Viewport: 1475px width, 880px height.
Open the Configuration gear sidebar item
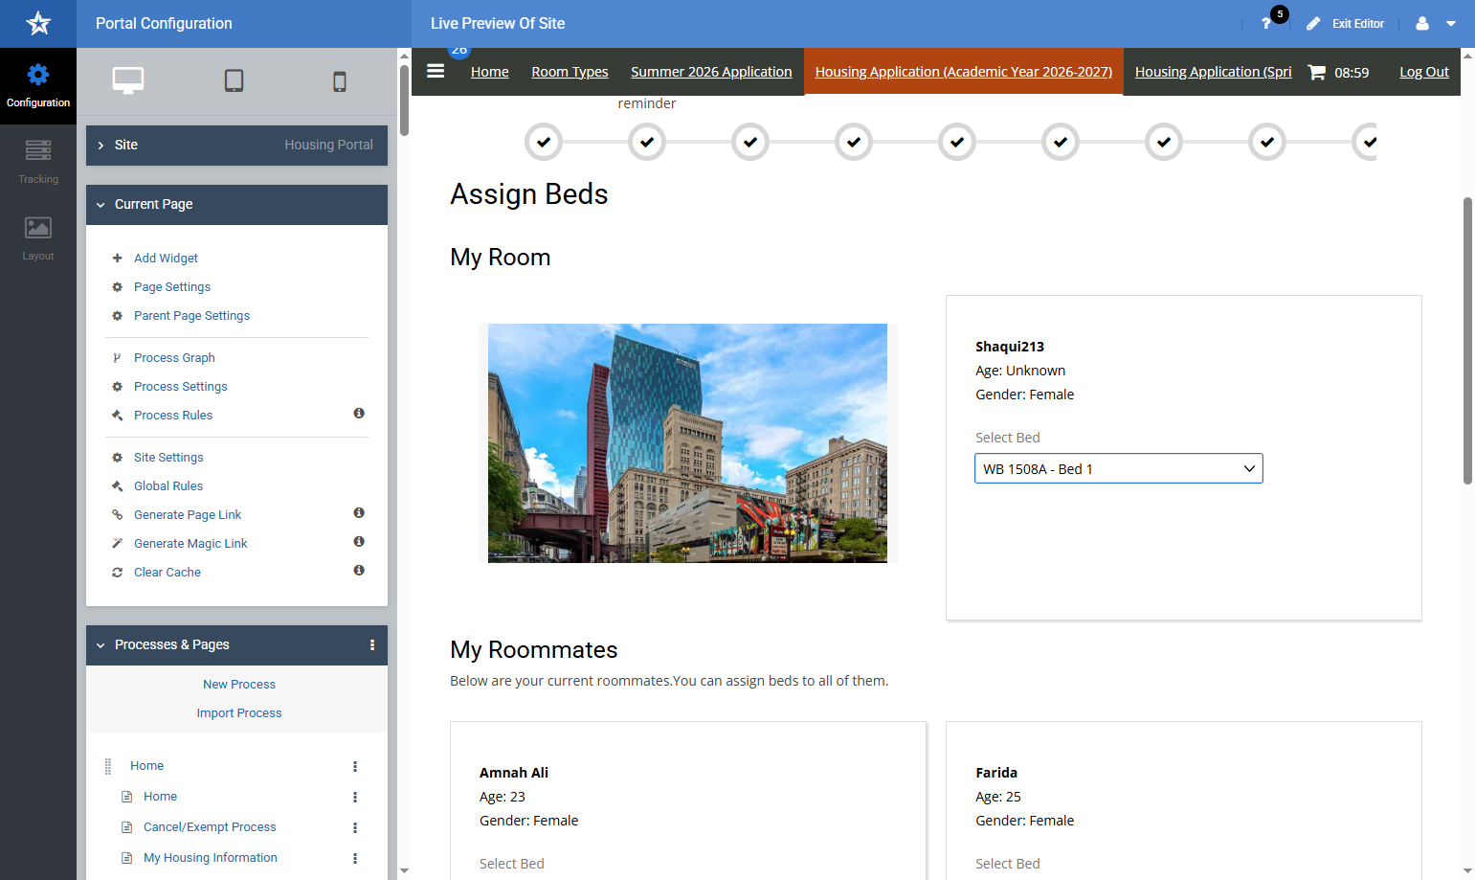(38, 86)
